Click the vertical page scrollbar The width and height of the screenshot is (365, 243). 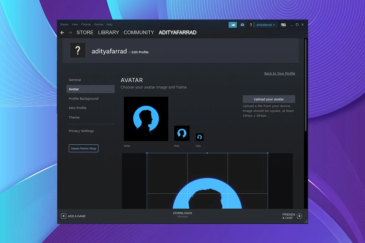[305, 85]
